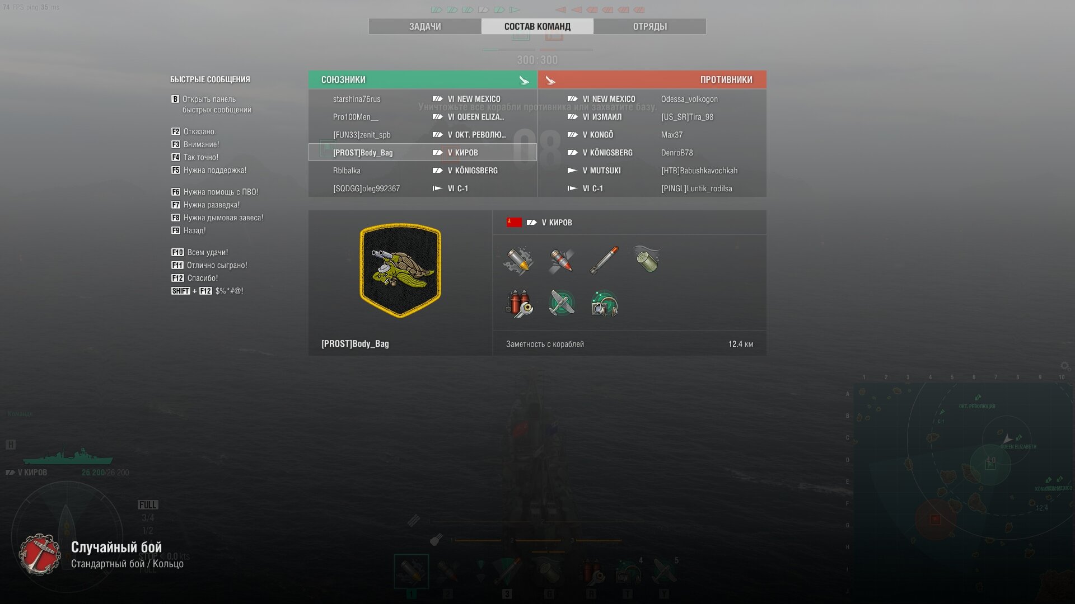Click the armor-piercing shell icon in Киров panel
This screenshot has width=1075, height=604.
(561, 261)
